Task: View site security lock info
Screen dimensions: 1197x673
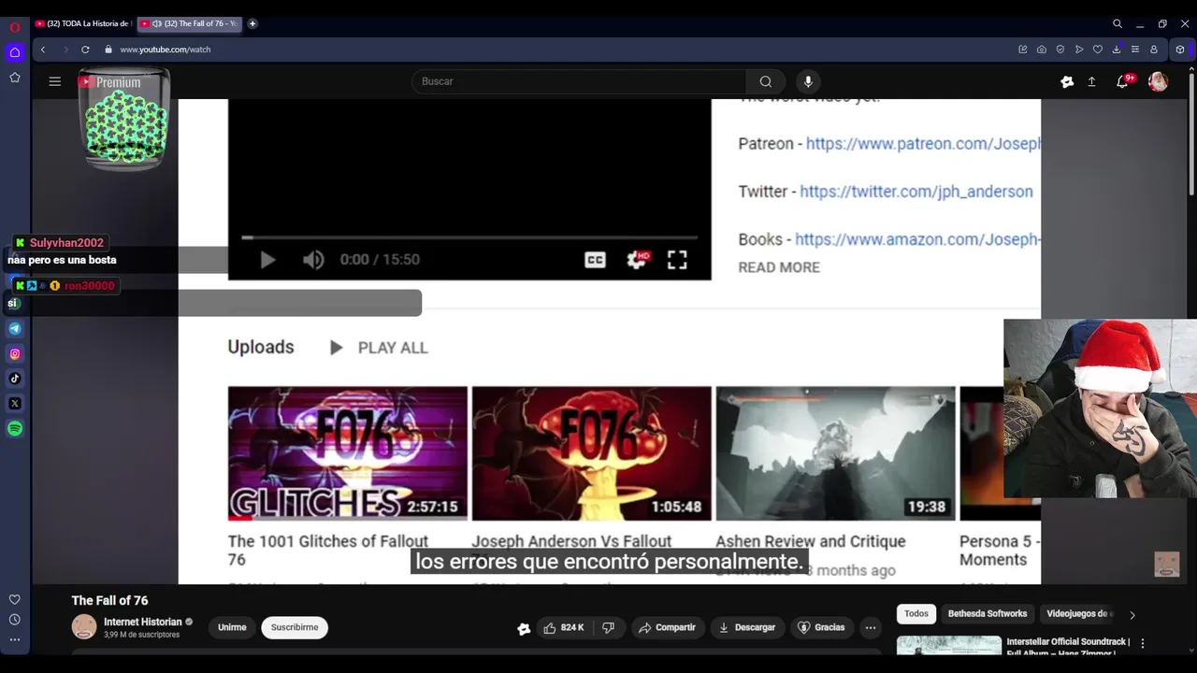Action: click(108, 50)
